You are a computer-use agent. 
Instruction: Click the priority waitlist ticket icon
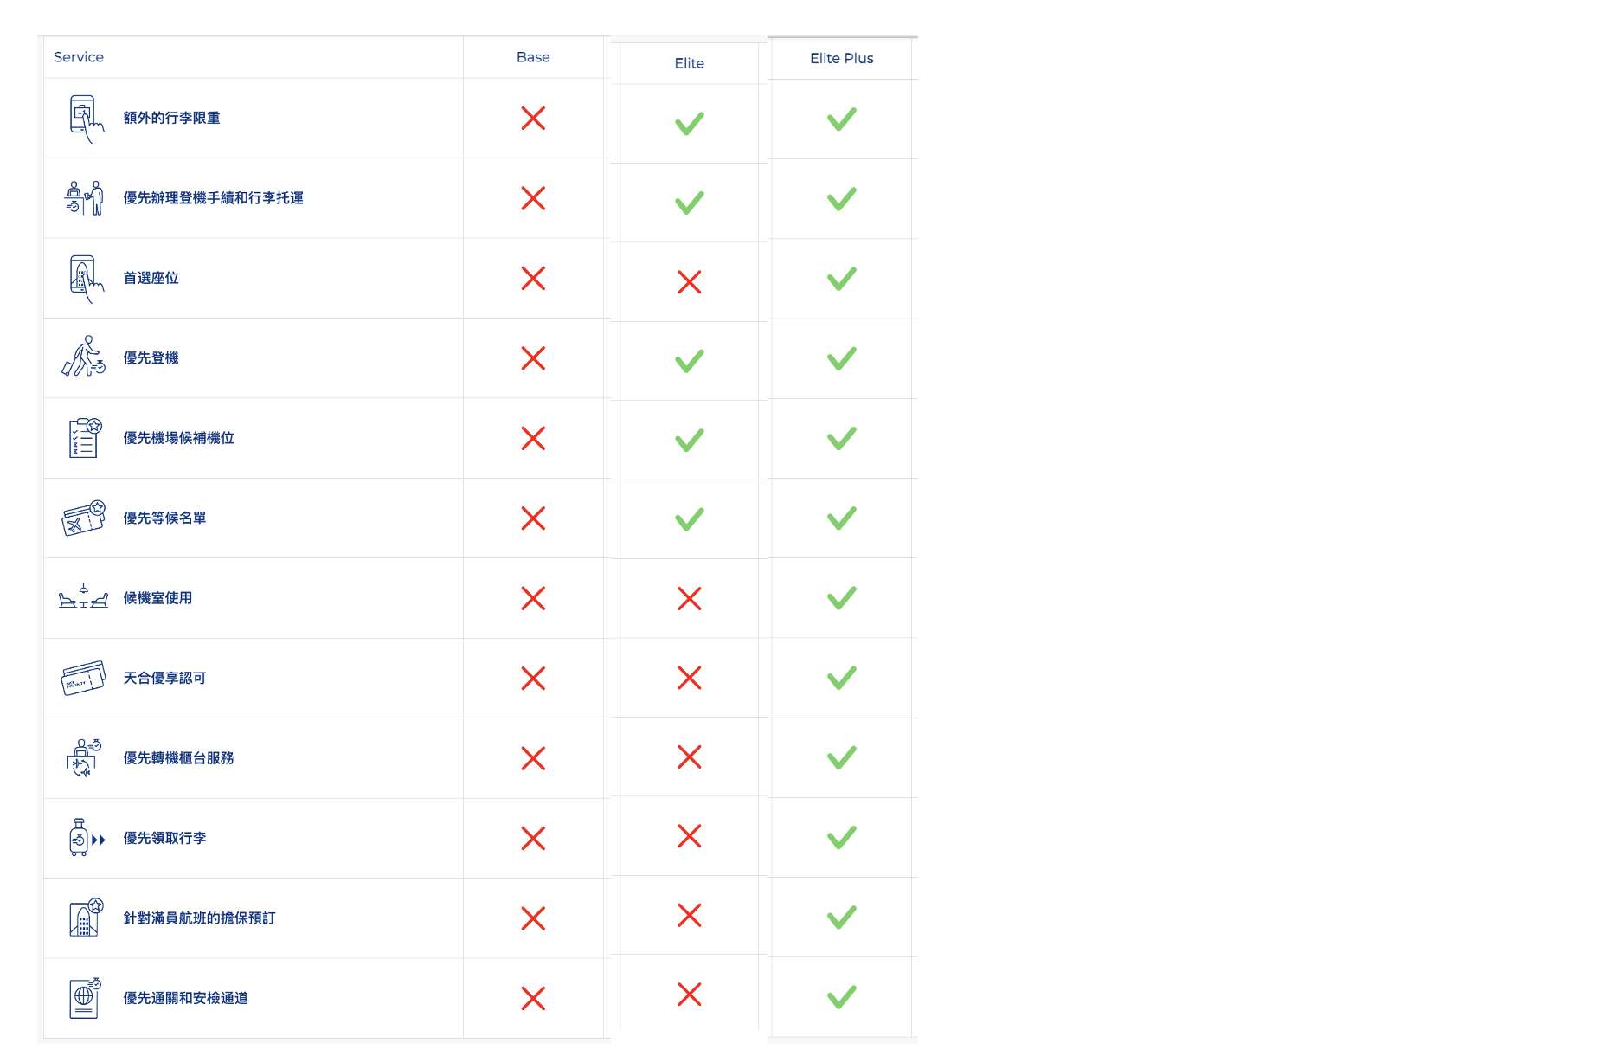(84, 518)
